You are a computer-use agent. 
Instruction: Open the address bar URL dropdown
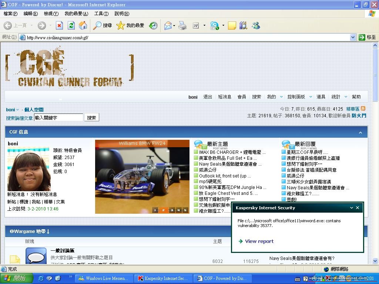point(353,37)
